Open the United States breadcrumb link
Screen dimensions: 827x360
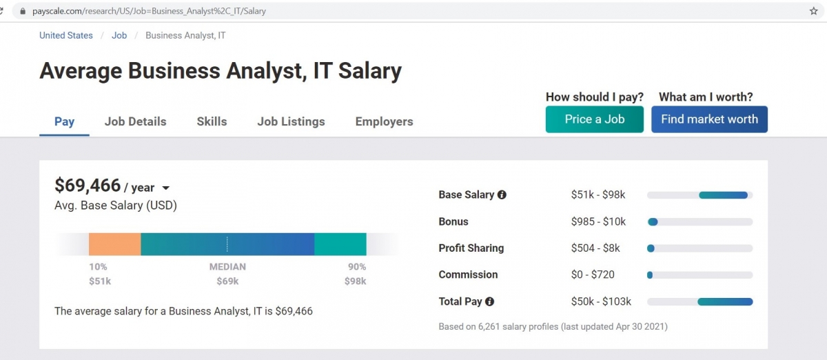click(66, 35)
